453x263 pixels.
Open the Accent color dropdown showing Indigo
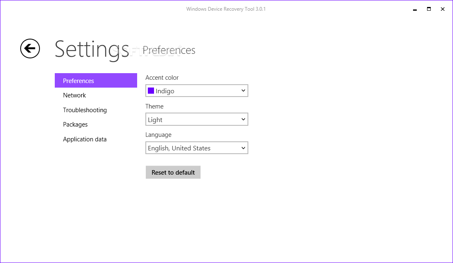pos(197,90)
